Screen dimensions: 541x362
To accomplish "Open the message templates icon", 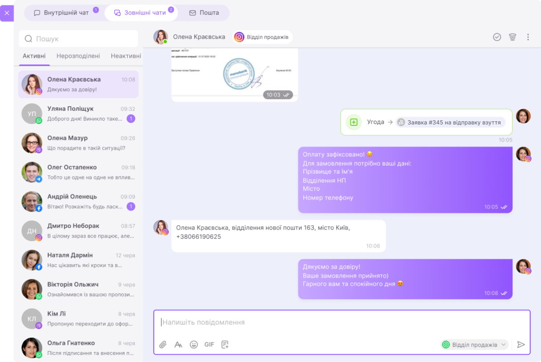I will point(225,344).
